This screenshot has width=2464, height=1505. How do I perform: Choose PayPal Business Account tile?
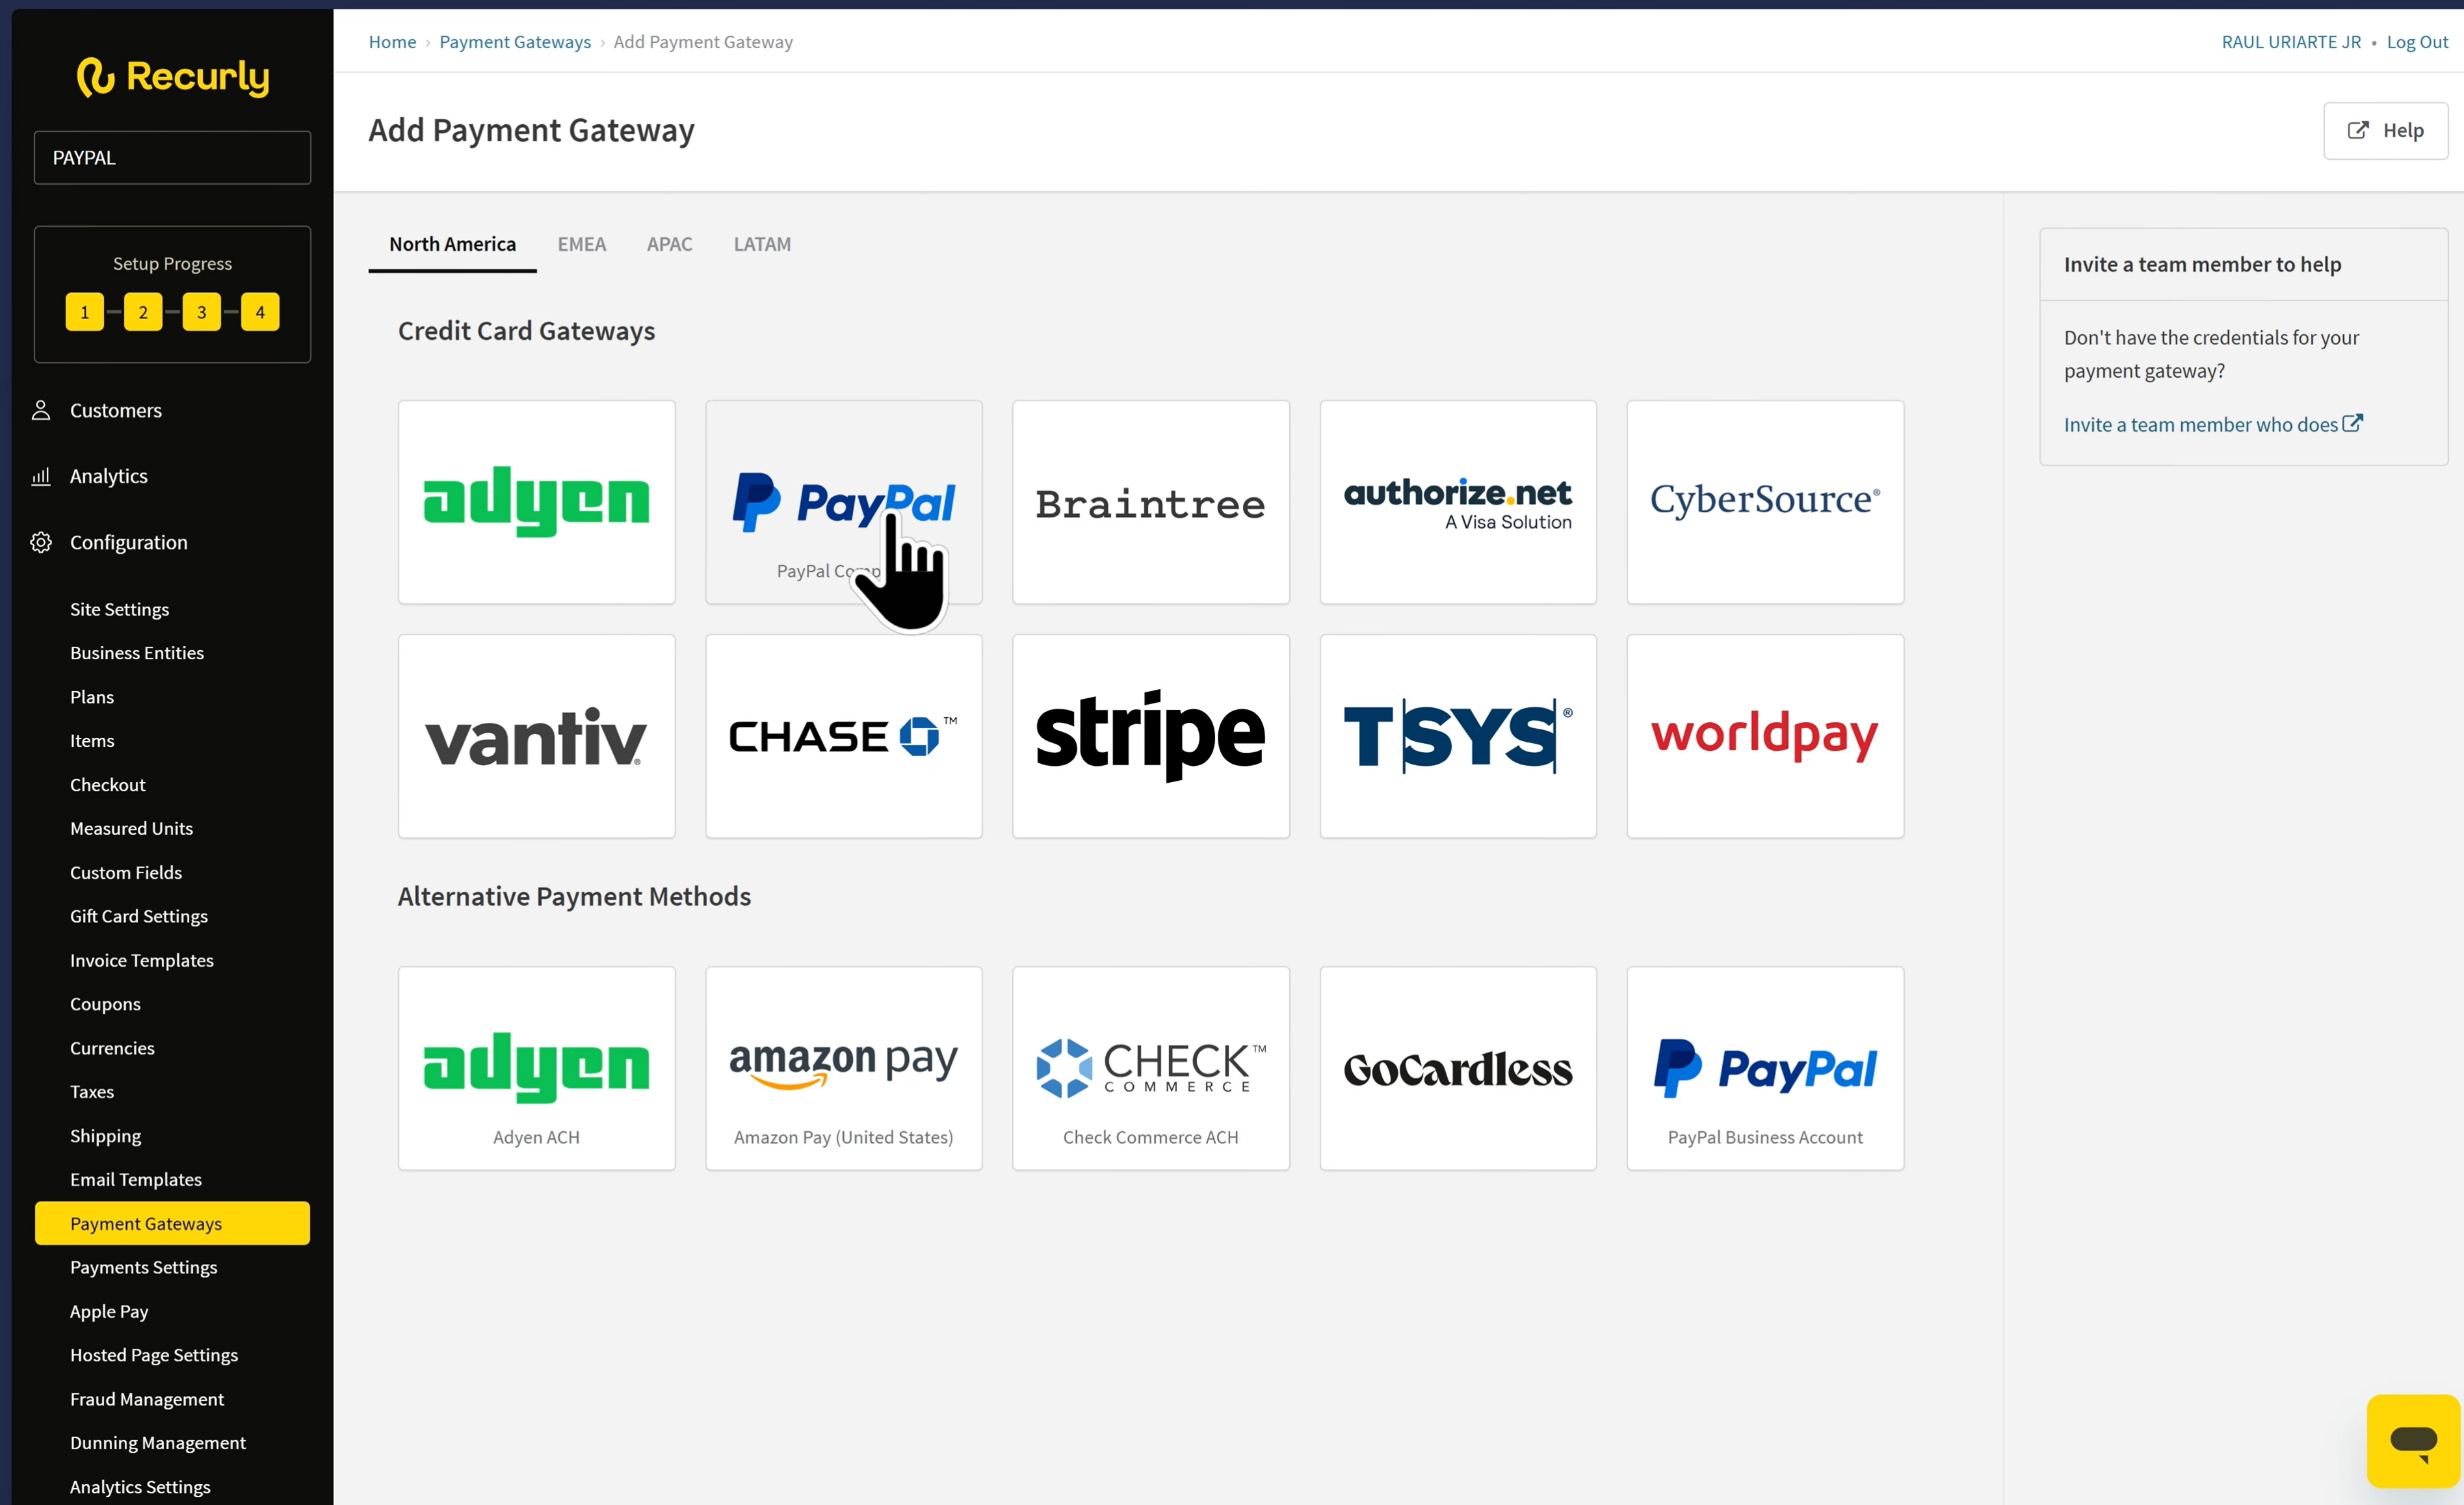(x=1764, y=1067)
